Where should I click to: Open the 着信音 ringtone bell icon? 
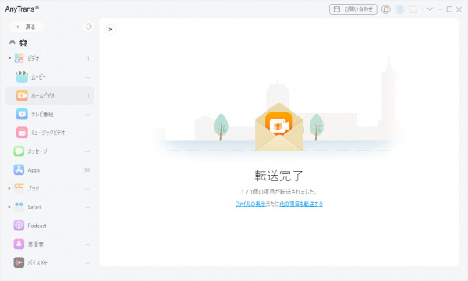[x=19, y=244]
